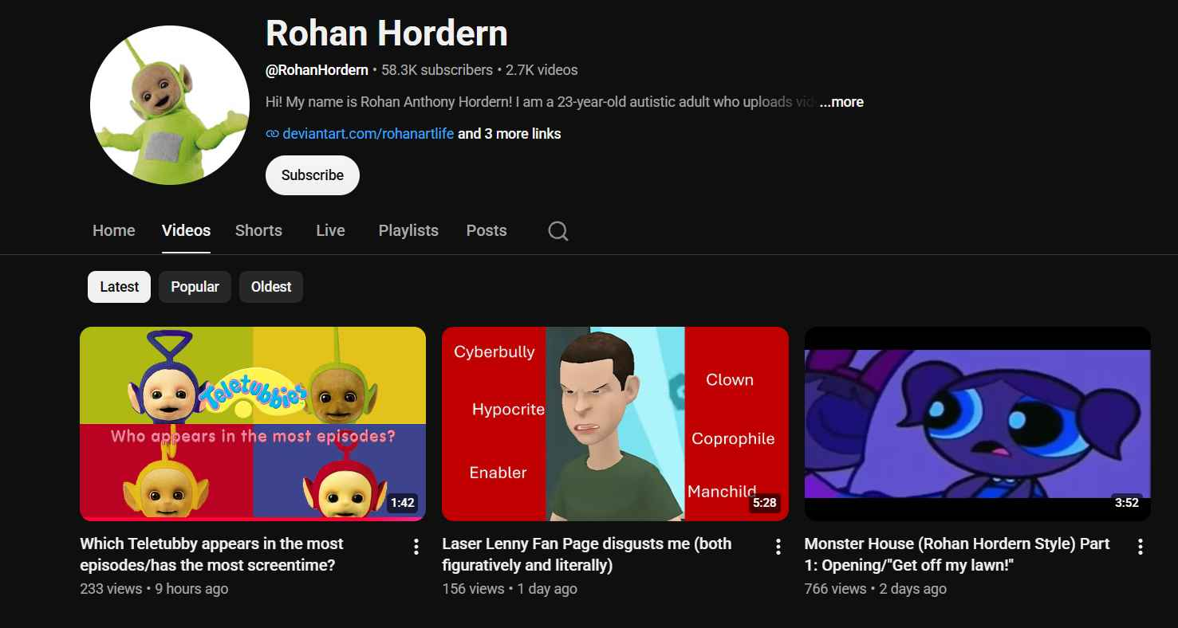Open options menu for Teletubby video

tap(416, 547)
